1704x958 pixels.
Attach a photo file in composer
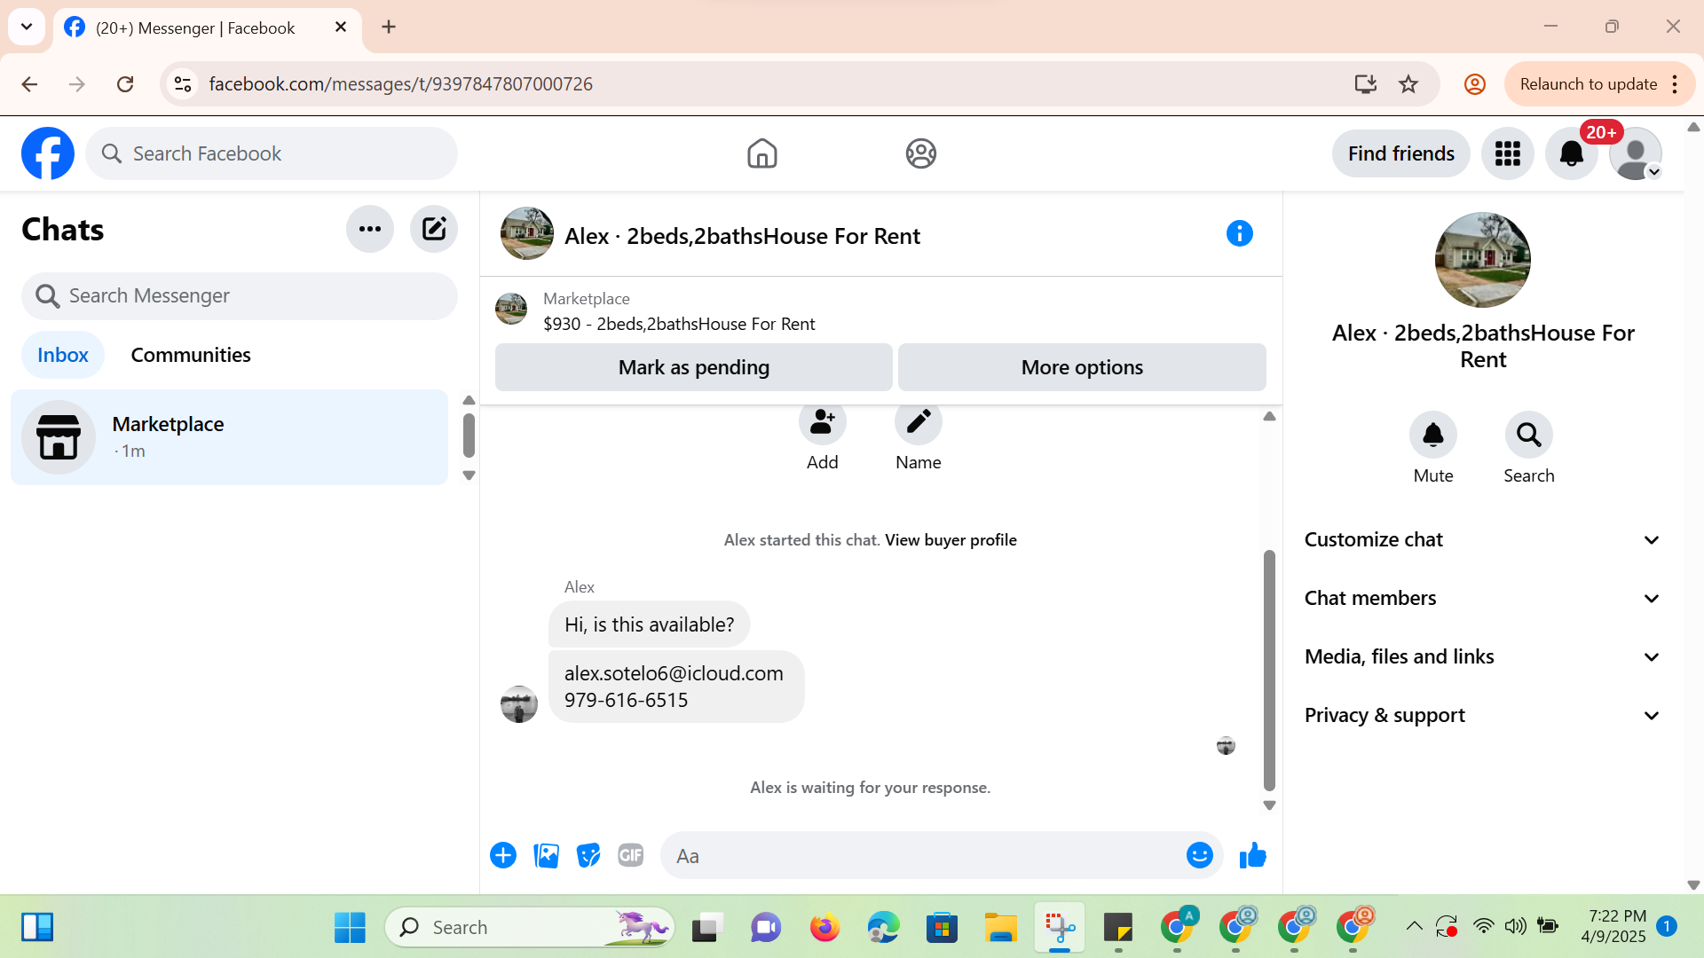(x=546, y=855)
